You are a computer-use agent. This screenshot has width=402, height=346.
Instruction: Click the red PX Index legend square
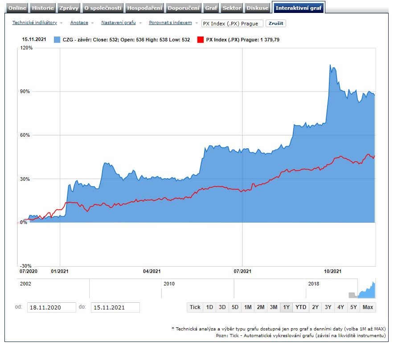point(201,40)
